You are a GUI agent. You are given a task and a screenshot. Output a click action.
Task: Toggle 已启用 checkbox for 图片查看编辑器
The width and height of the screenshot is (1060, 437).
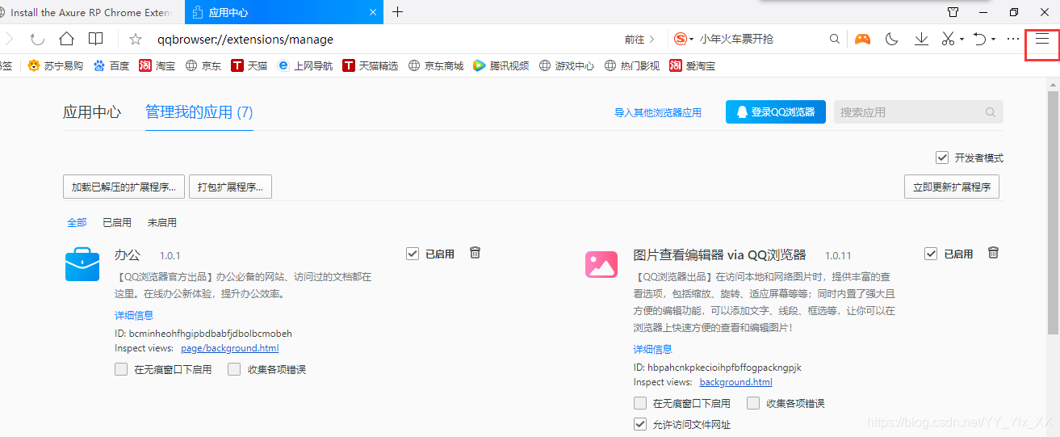coord(931,253)
